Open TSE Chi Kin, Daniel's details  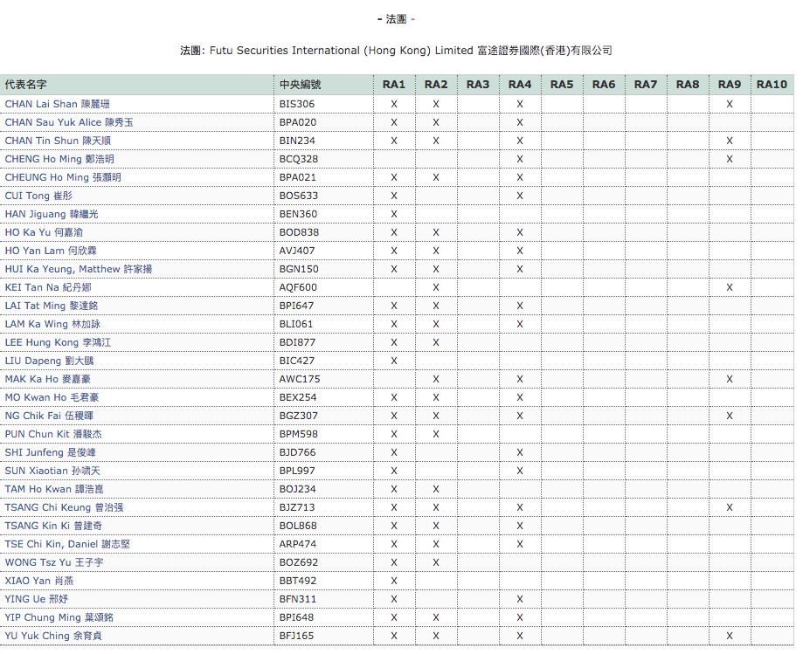[x=67, y=545]
